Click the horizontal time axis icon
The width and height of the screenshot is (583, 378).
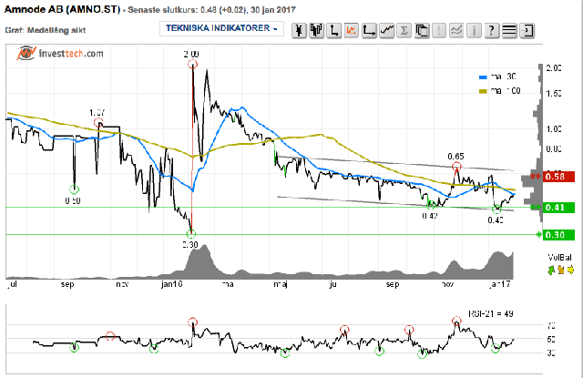pyautogui.click(x=369, y=30)
